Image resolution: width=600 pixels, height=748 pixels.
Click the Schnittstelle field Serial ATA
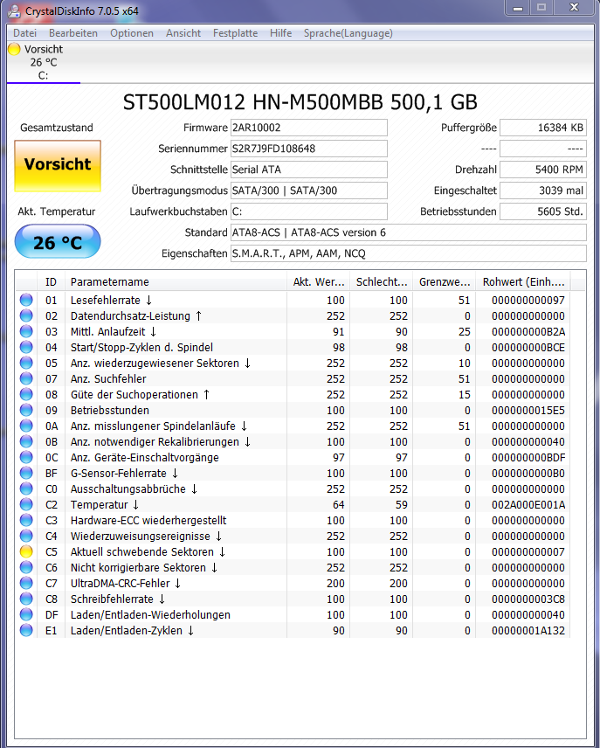point(309,170)
